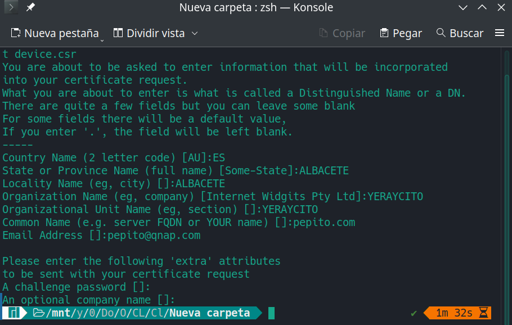Click the terminal cursor at the prompt
512x325 pixels.
[272, 313]
